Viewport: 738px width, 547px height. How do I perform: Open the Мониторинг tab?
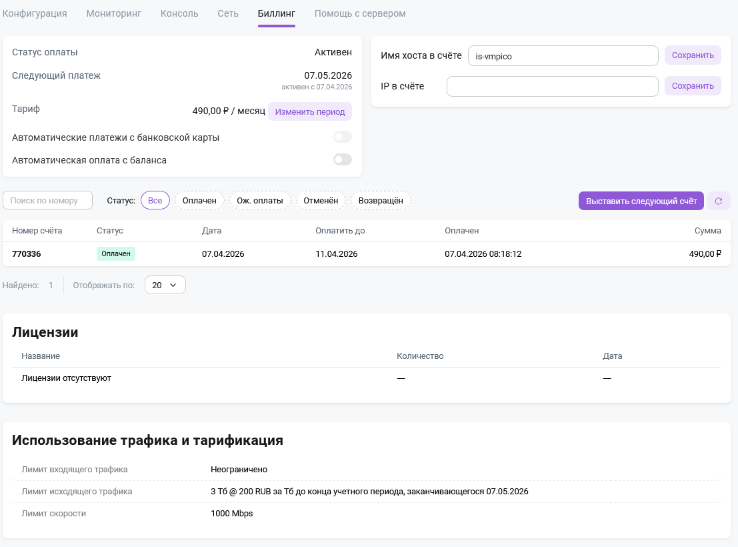pos(114,13)
